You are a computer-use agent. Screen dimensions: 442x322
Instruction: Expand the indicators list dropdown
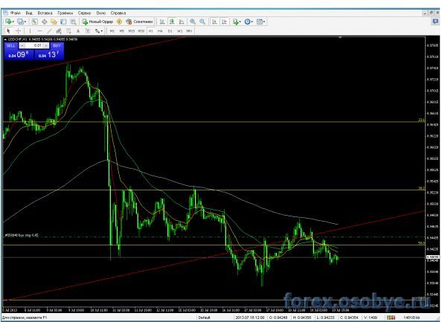[x=240, y=22]
